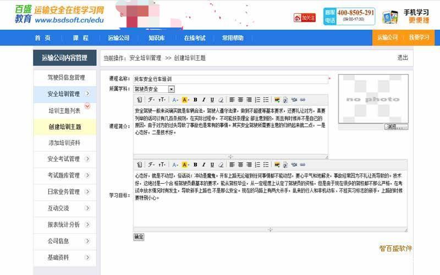Open 培训主题列表 submenu item
Image resolution: width=440 pixels, height=275 pixels.
65,111
